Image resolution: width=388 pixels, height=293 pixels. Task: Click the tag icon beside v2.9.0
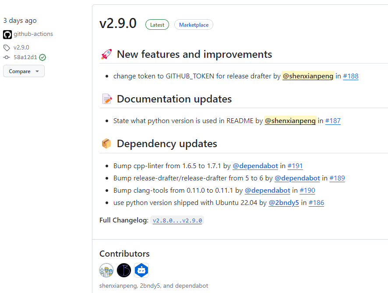[7, 48]
